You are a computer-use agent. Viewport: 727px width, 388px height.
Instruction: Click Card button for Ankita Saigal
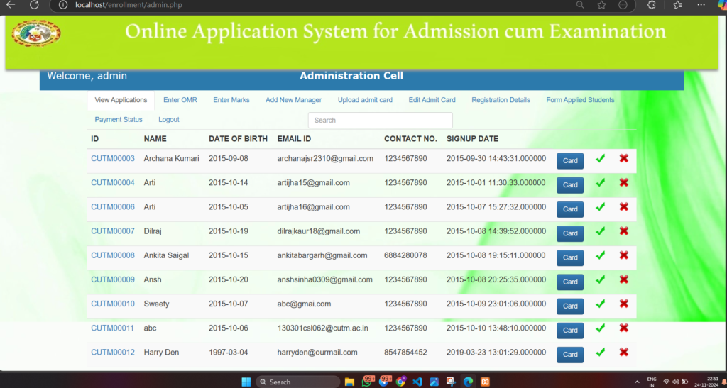pos(570,257)
